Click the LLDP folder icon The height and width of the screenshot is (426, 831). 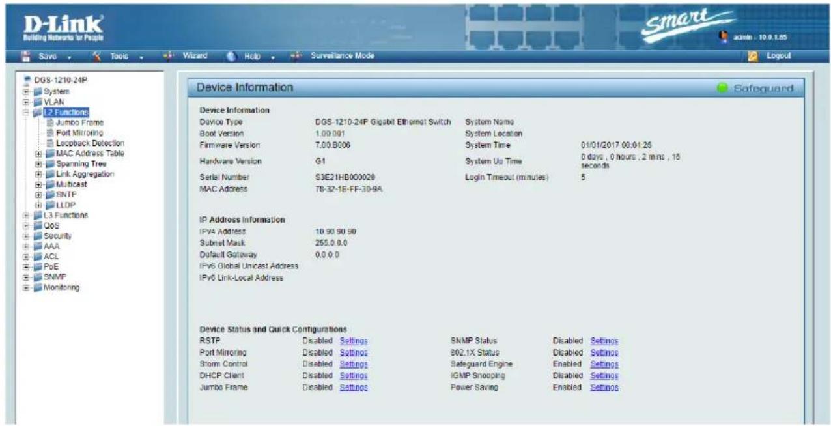pyautogui.click(x=50, y=205)
